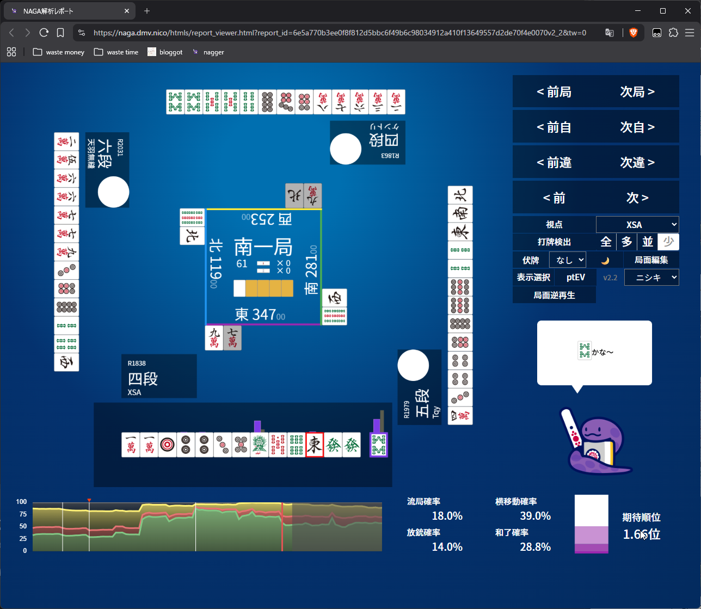701x609 pixels.
Task: Open the nagger bookmark
Action: [208, 52]
